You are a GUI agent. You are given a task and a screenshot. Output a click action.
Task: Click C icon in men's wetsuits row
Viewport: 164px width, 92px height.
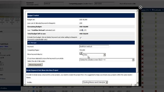pos(41,91)
